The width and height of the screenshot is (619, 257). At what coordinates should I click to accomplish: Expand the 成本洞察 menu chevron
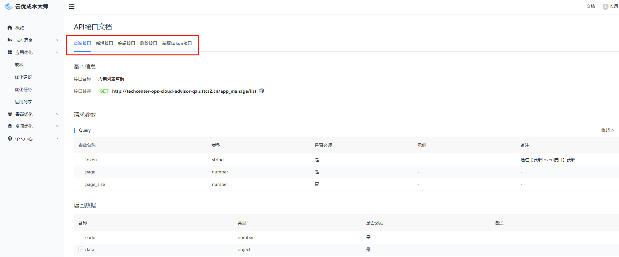[57, 40]
